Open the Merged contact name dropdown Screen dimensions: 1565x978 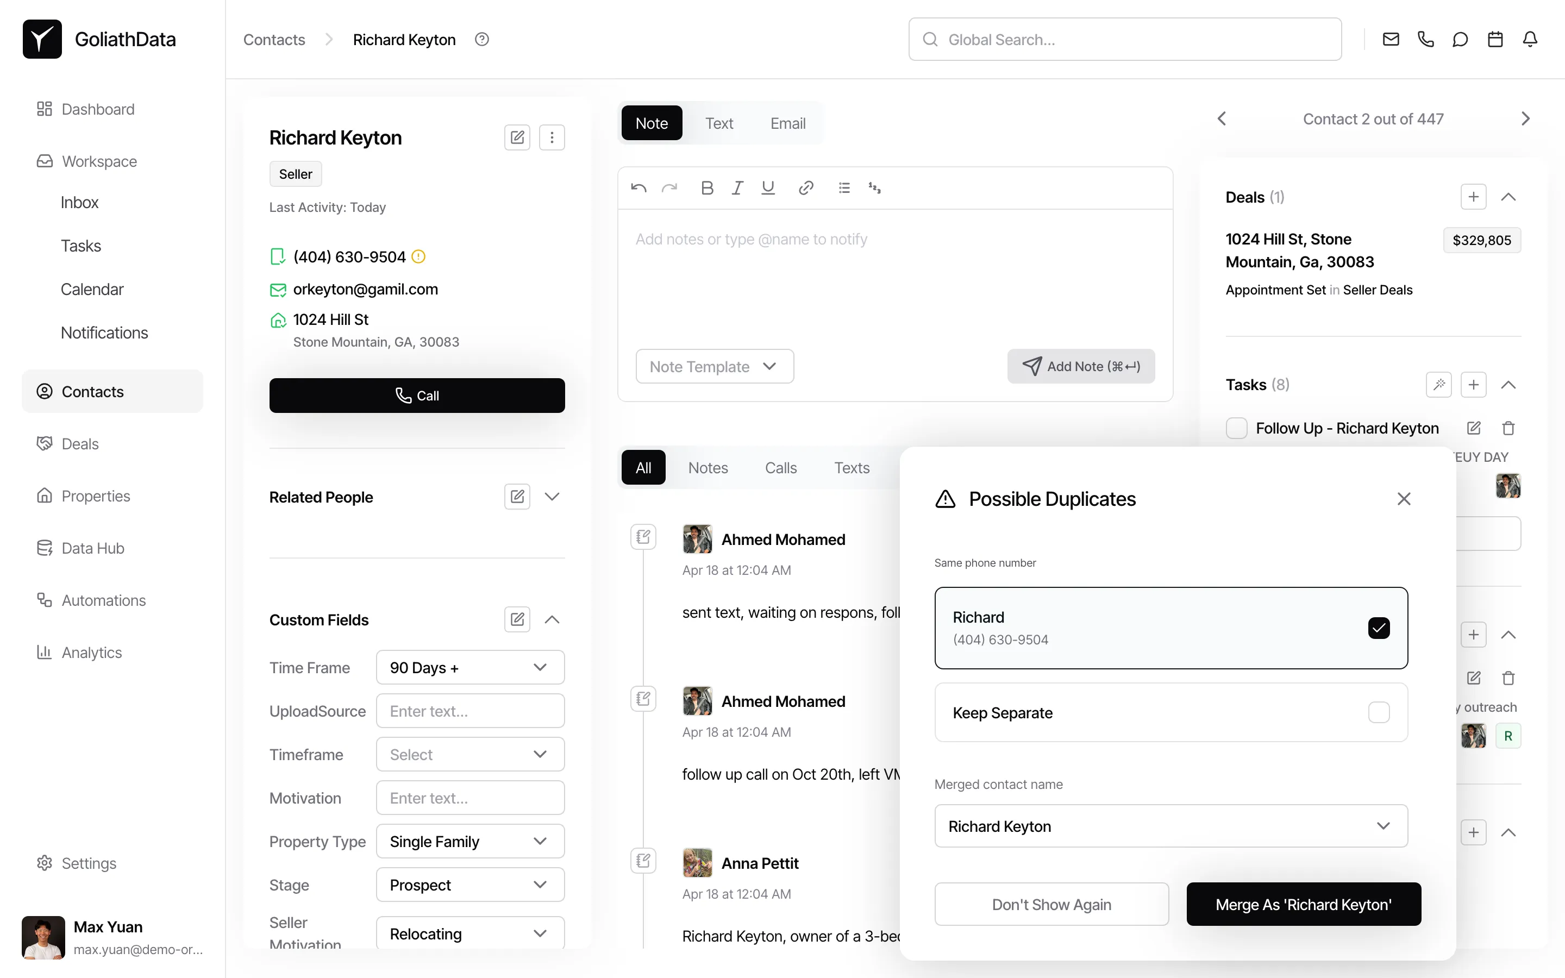tap(1170, 826)
